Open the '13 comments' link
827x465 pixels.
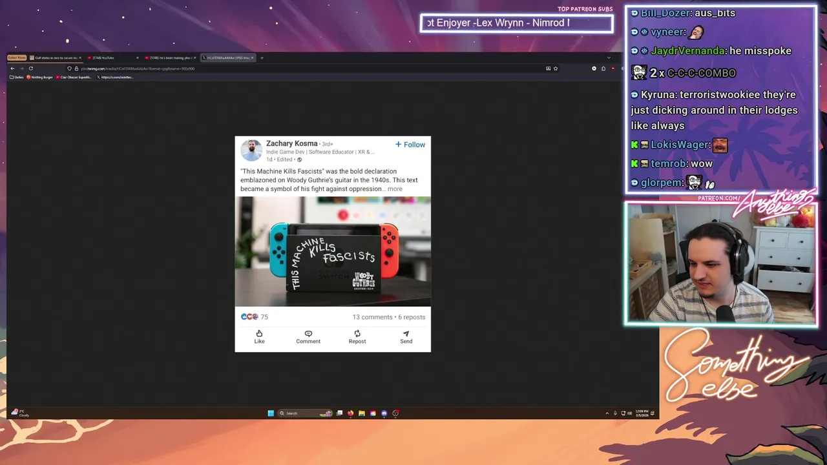click(372, 317)
